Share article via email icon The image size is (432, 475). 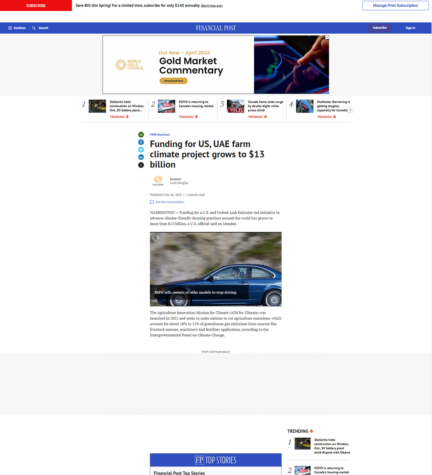point(141,134)
